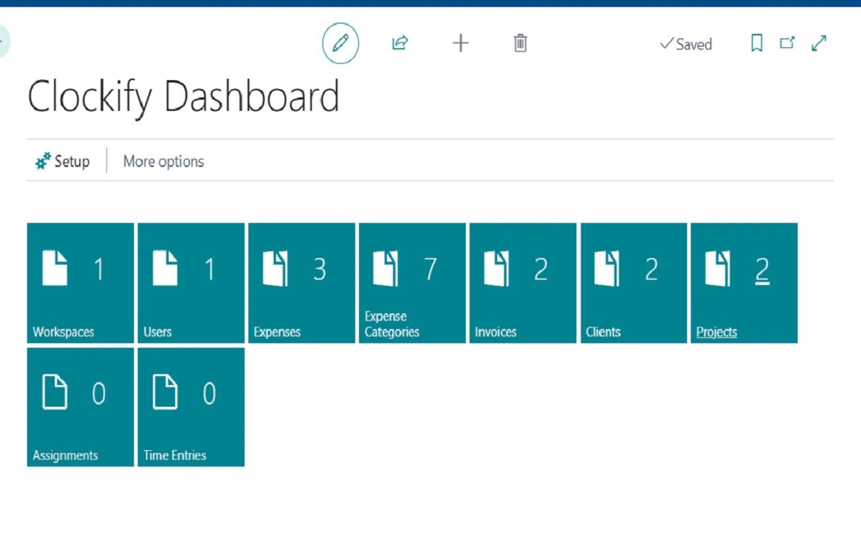Click the share icon
861x538 pixels.
click(x=400, y=43)
